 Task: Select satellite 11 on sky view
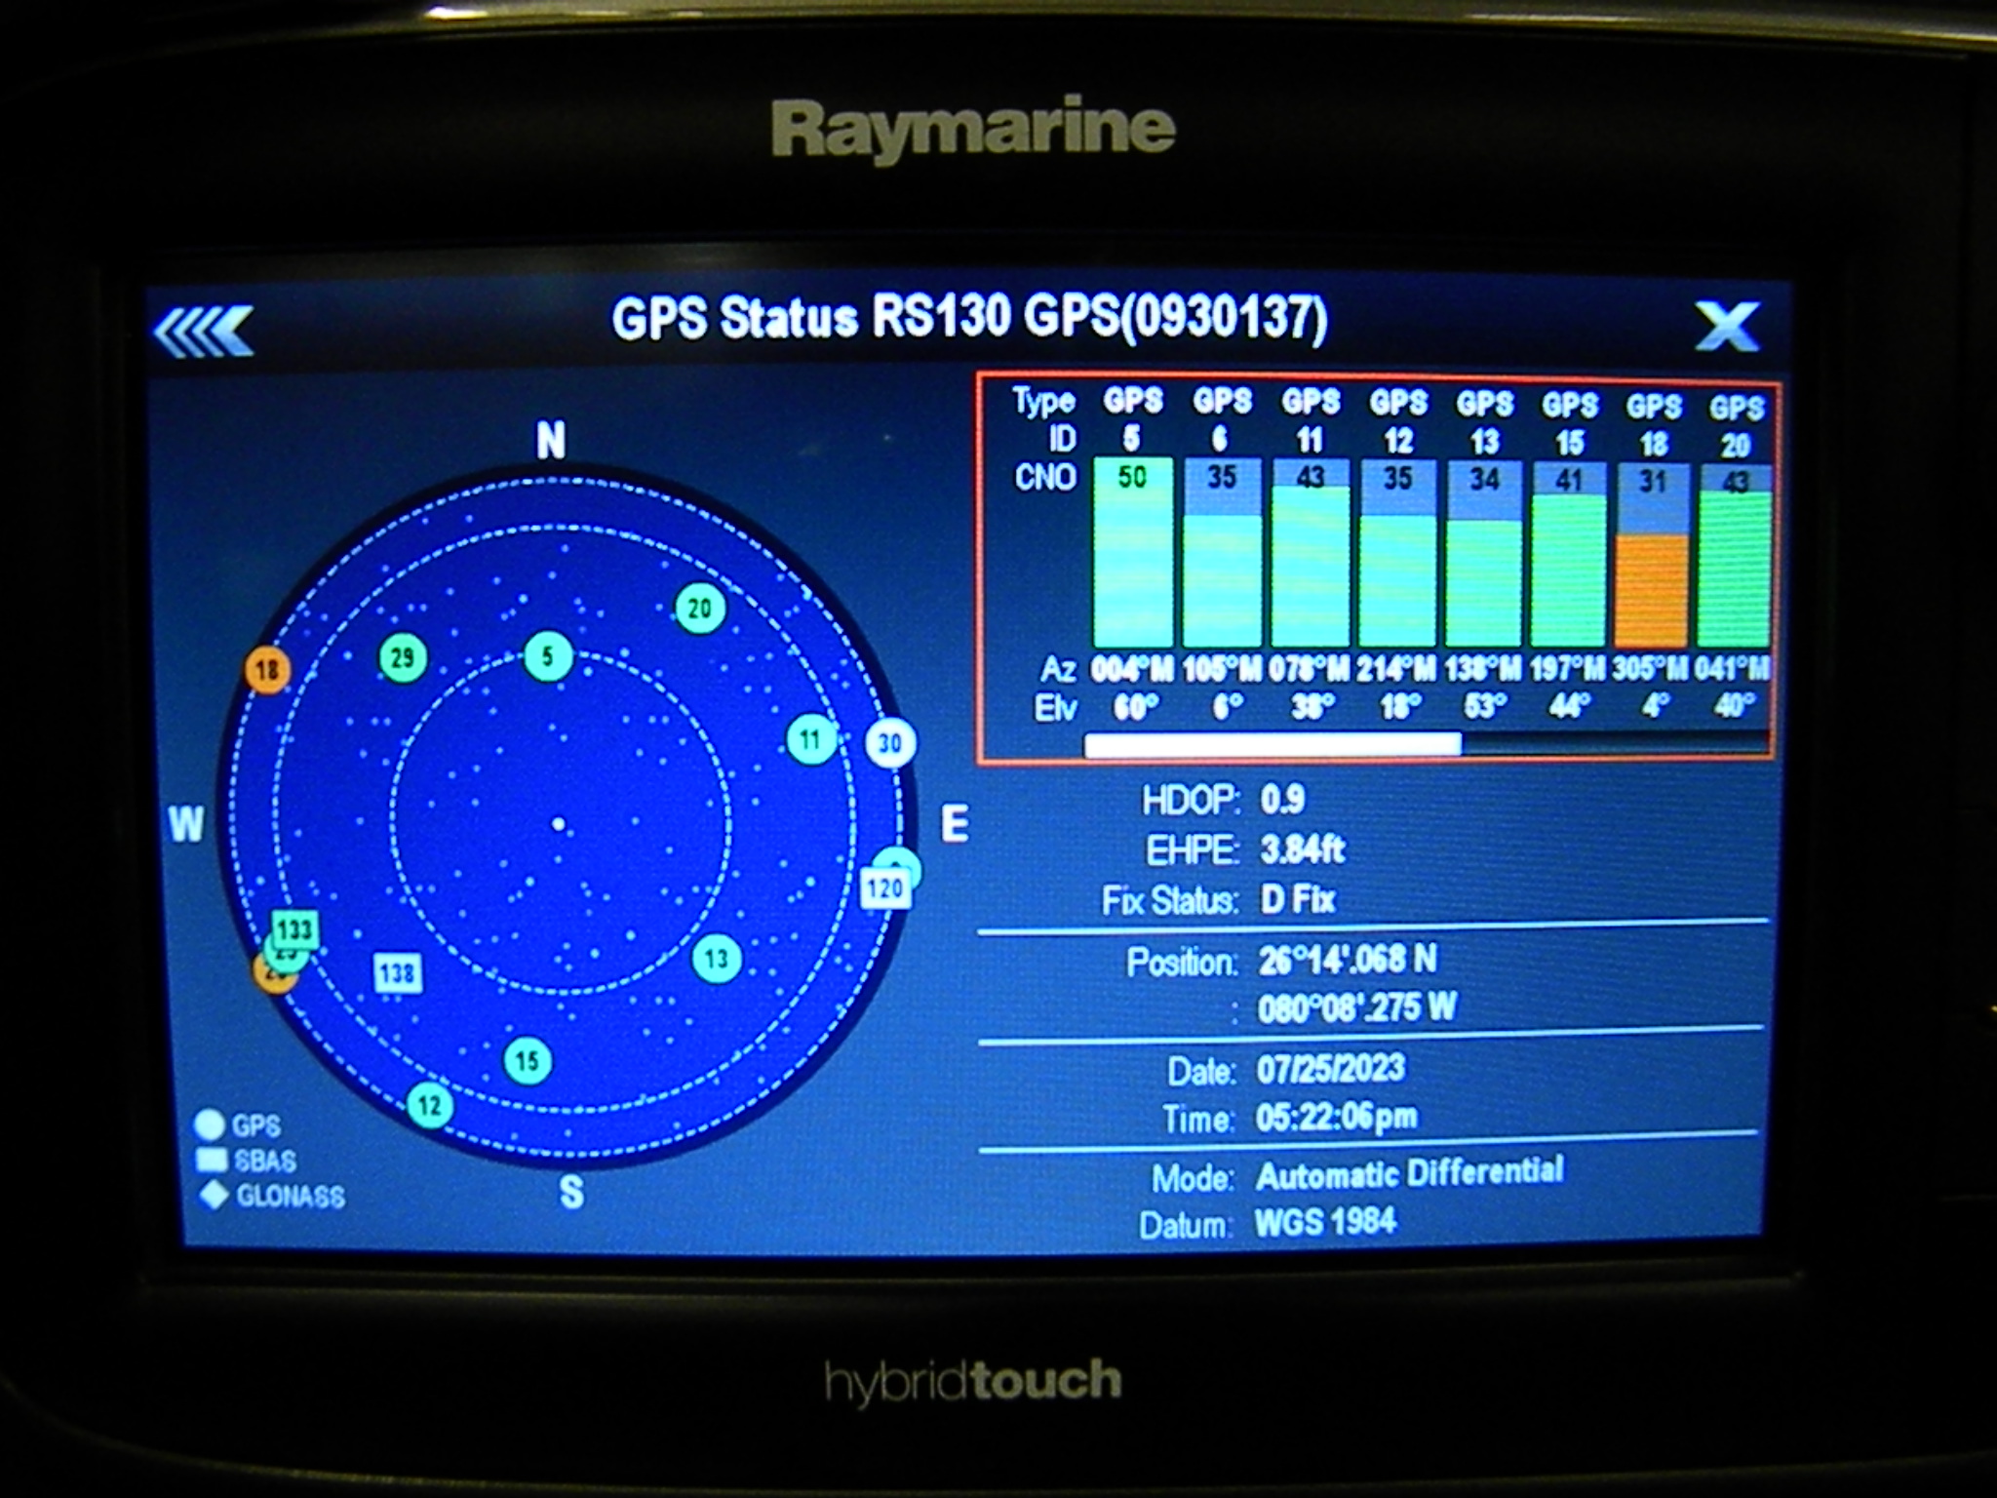(x=811, y=740)
